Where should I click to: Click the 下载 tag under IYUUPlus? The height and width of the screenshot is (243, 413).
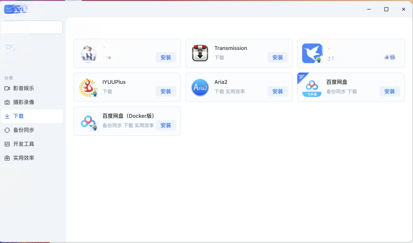tap(107, 91)
